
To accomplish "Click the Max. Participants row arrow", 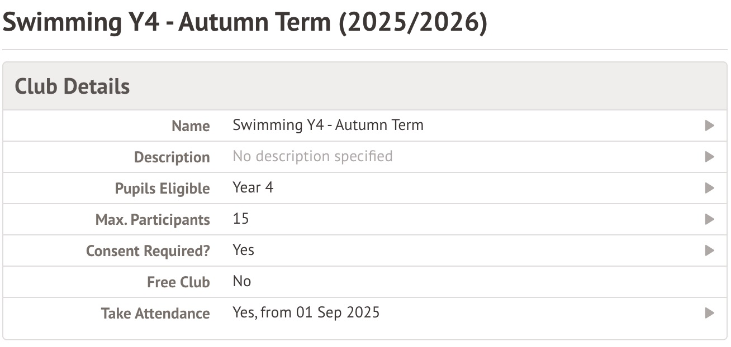I will [710, 219].
